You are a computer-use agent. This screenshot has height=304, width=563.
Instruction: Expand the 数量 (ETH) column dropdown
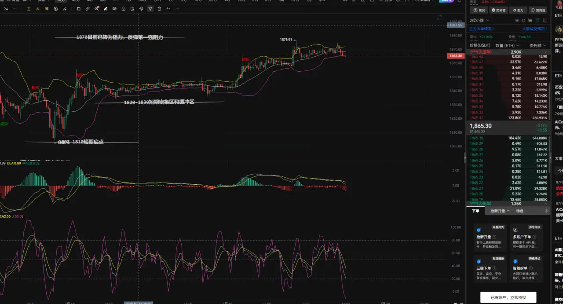508,45
